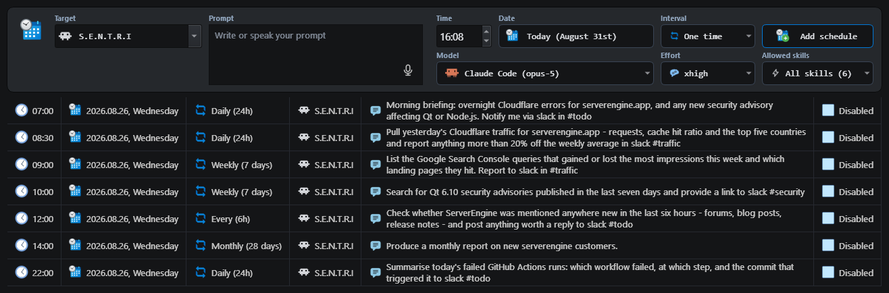The image size is (889, 293).
Task: Click the Monthly (28 days) interval text
Action: pos(246,246)
